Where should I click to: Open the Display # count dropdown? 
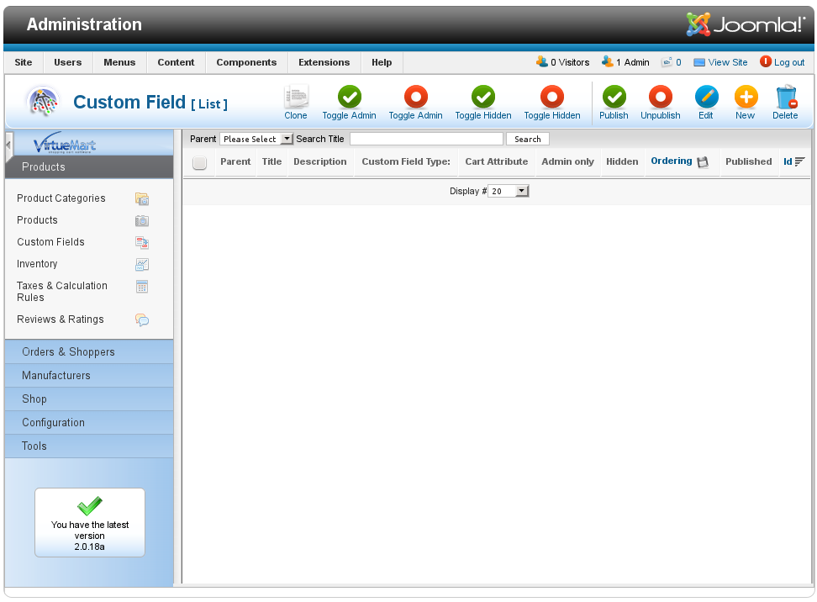pos(509,192)
